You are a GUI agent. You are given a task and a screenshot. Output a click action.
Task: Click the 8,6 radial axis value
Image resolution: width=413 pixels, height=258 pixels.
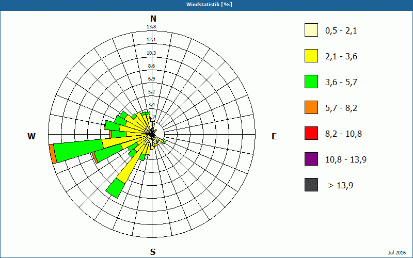click(x=151, y=66)
